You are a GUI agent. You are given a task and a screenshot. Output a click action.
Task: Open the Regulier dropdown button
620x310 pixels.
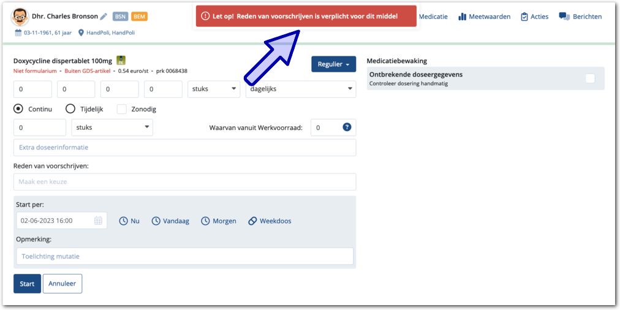tap(333, 64)
